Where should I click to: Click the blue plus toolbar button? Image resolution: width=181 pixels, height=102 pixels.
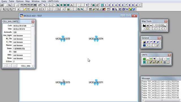(136, 5)
